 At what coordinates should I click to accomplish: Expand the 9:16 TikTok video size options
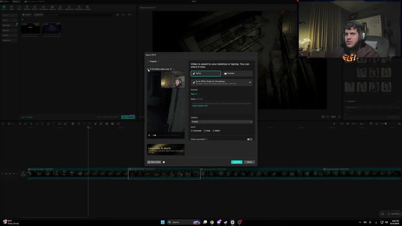point(174,69)
